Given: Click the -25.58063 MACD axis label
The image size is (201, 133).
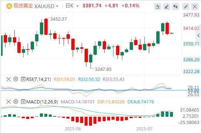Looking at the screenshot, I should coord(188,123).
